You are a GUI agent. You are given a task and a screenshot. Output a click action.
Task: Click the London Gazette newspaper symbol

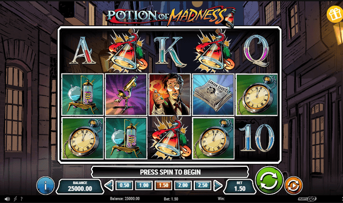pos(213,94)
